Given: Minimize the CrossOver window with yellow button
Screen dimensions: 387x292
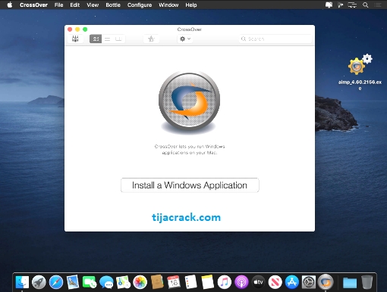Looking at the screenshot, I should [x=77, y=30].
